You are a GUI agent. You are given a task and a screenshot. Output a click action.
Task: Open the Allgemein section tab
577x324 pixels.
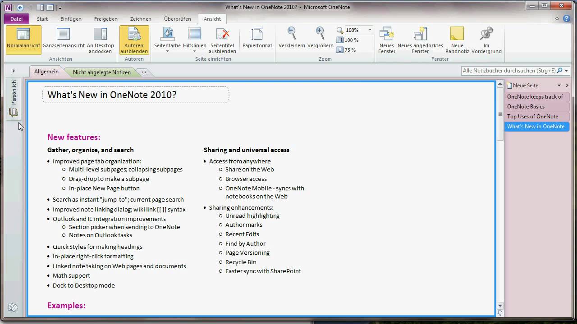(x=46, y=72)
